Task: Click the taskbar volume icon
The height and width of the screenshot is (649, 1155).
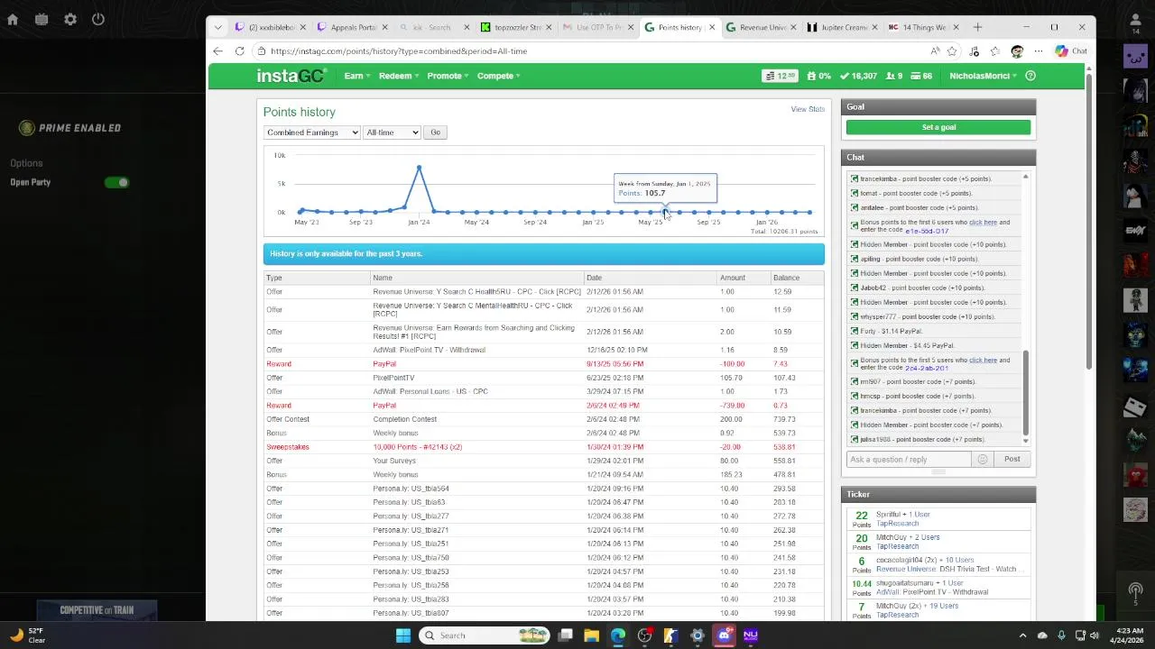Action: (x=1095, y=635)
